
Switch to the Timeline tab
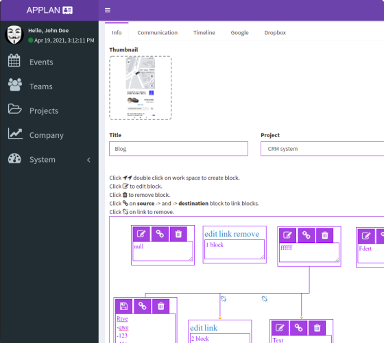[x=204, y=33]
